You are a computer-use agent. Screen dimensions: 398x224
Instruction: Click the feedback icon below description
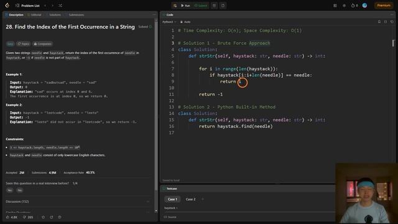60,217
